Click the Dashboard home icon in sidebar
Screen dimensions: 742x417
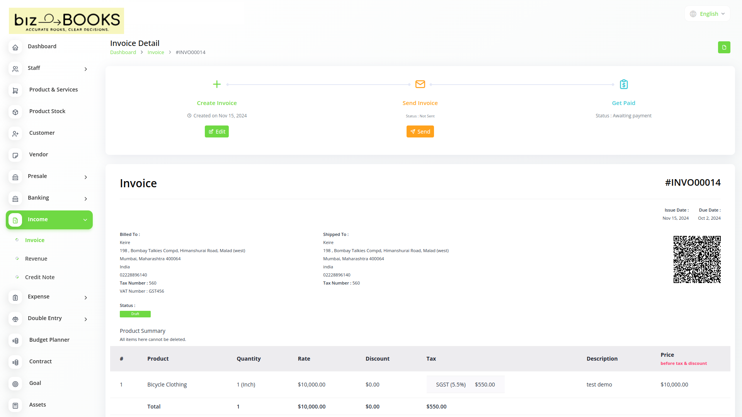(15, 47)
